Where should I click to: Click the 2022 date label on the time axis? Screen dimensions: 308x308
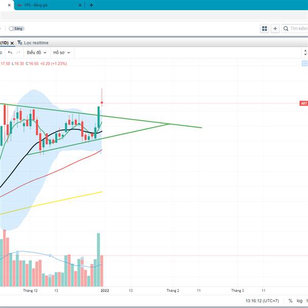tap(105, 291)
